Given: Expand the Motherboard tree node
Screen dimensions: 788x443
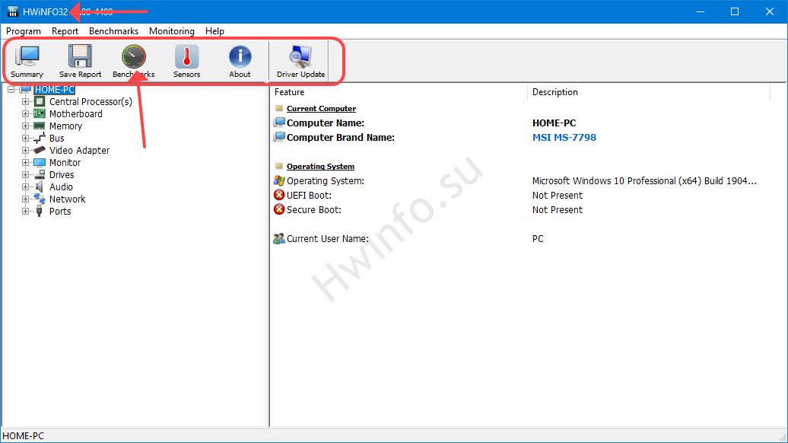Looking at the screenshot, I should click(26, 114).
